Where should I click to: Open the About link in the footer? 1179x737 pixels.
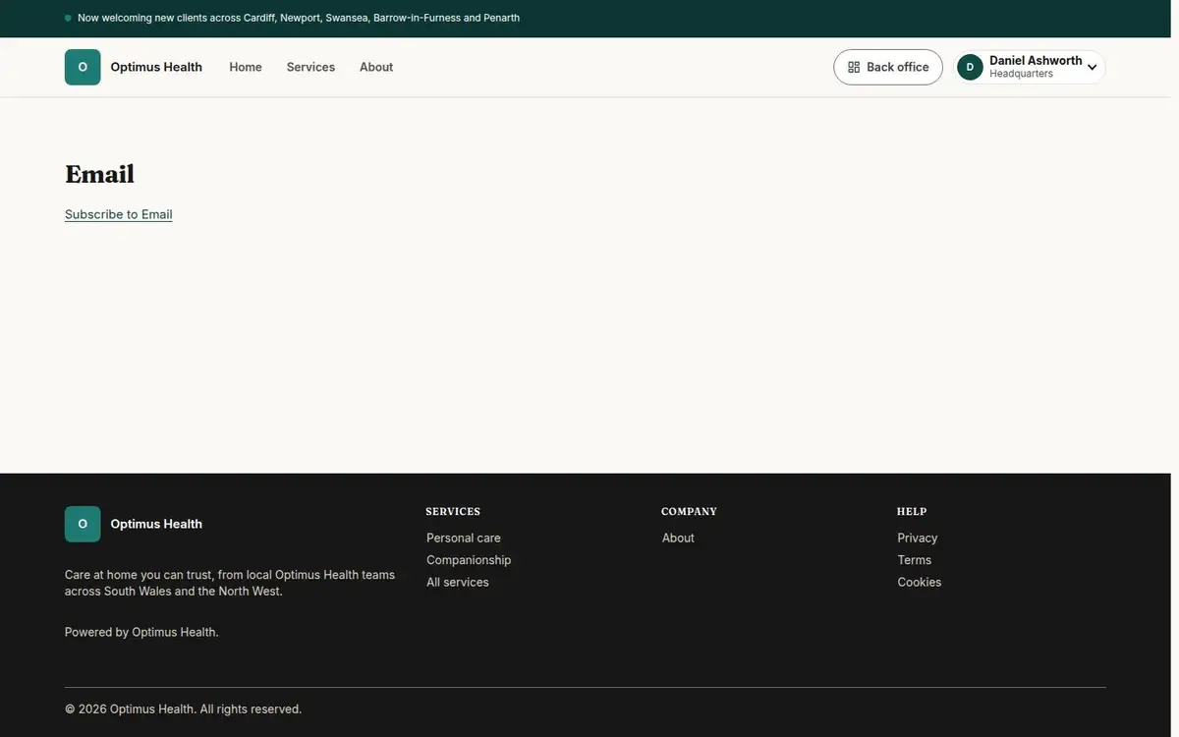point(678,538)
